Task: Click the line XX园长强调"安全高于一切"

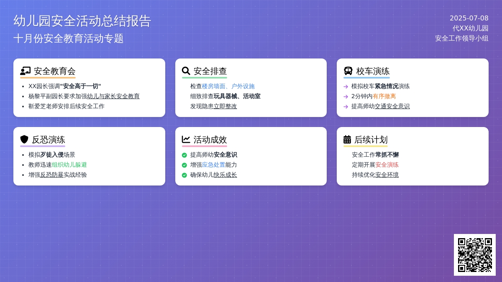Action: (65, 86)
